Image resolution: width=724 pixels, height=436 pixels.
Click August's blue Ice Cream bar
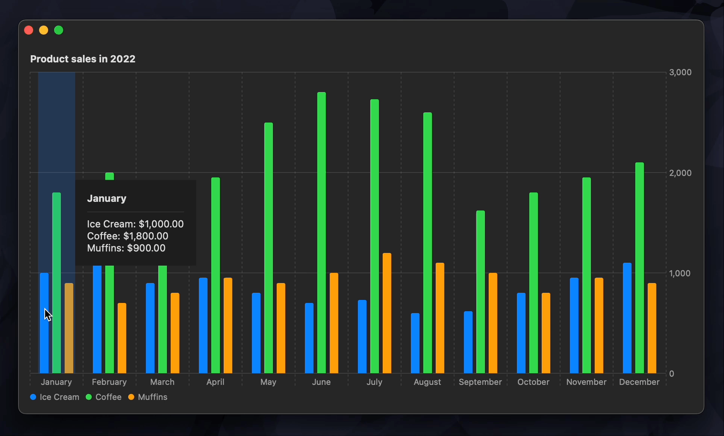(415, 343)
